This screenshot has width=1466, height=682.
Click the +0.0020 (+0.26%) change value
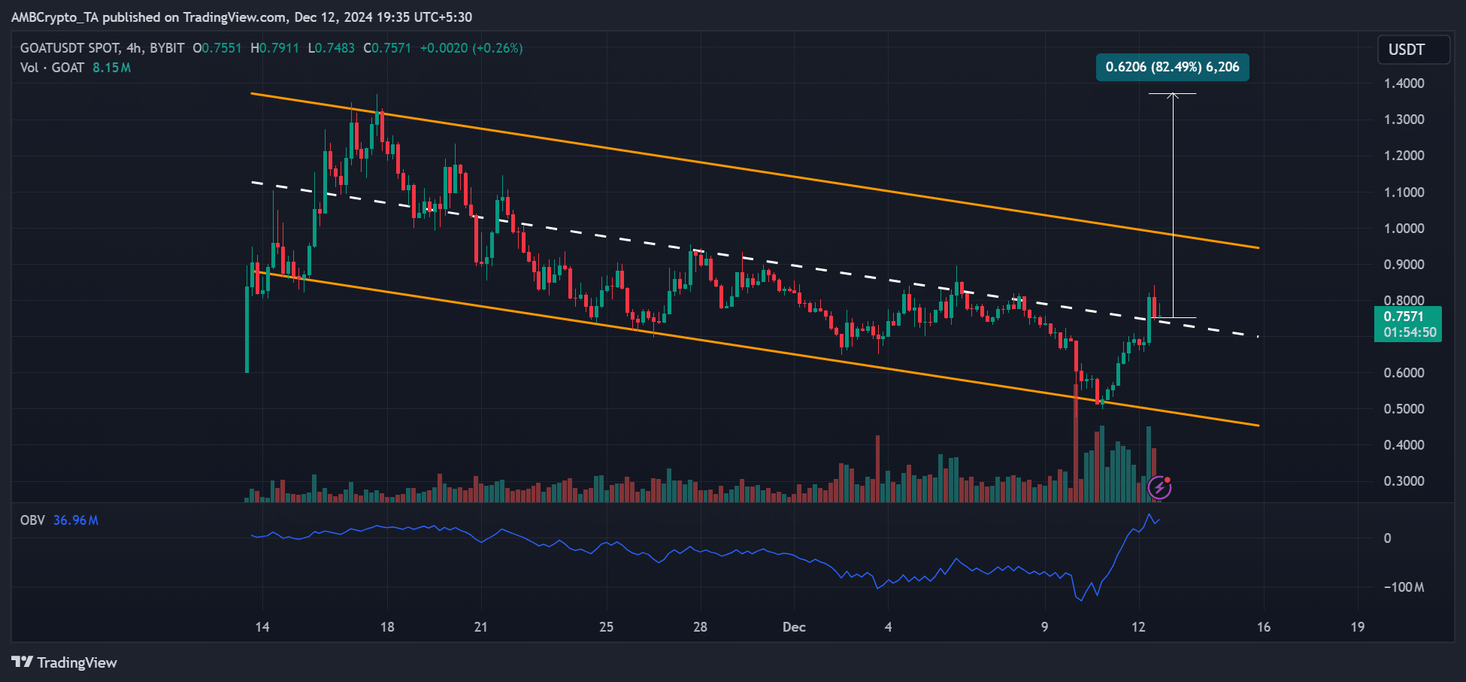471,48
